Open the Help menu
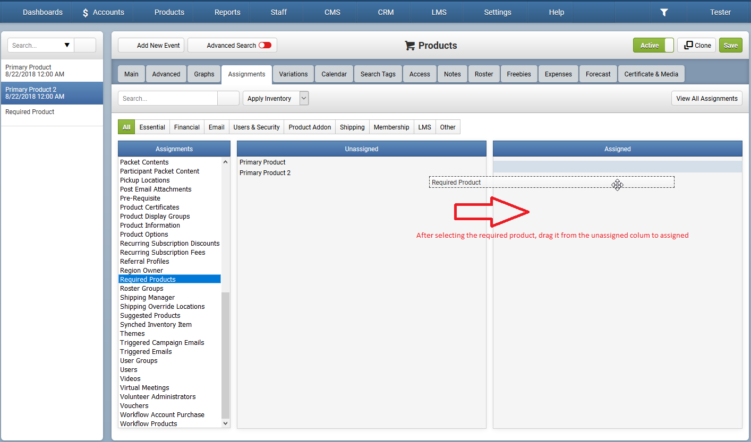This screenshot has height=442, width=751. [x=557, y=12]
